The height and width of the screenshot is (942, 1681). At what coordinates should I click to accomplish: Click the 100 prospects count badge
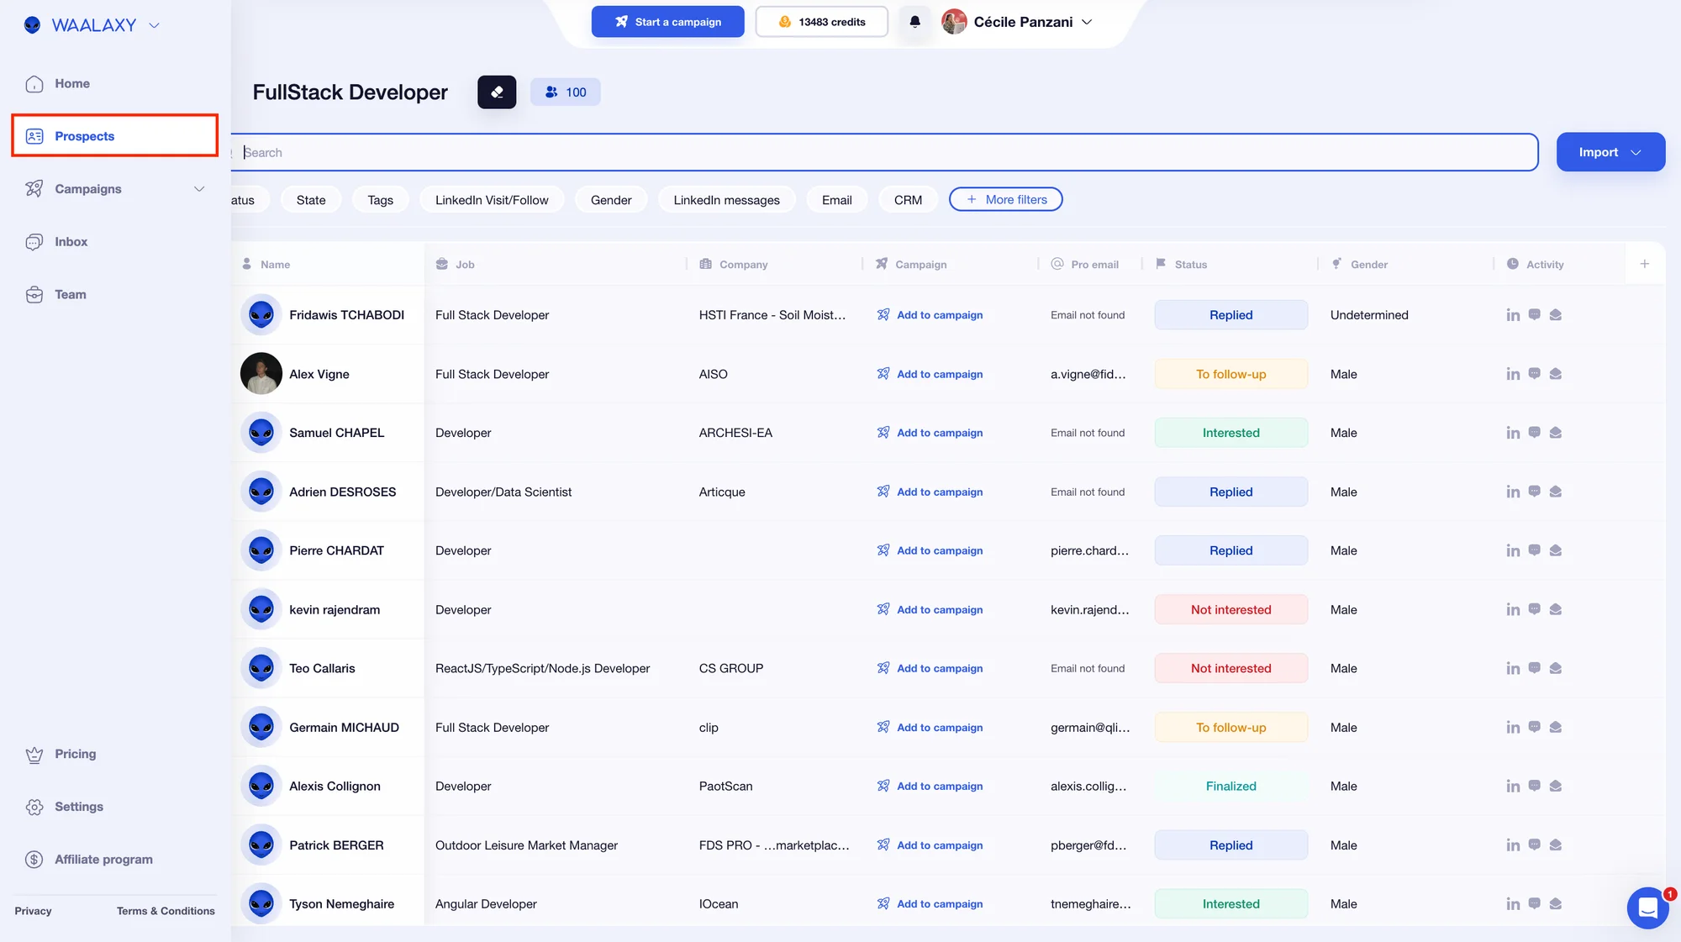point(566,92)
